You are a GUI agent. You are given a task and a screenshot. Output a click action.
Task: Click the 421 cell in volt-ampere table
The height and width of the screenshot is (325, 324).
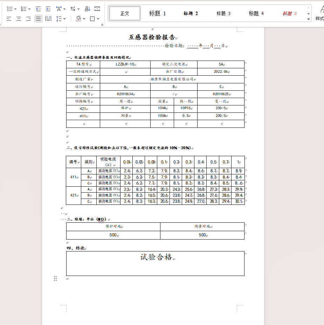[74, 195]
